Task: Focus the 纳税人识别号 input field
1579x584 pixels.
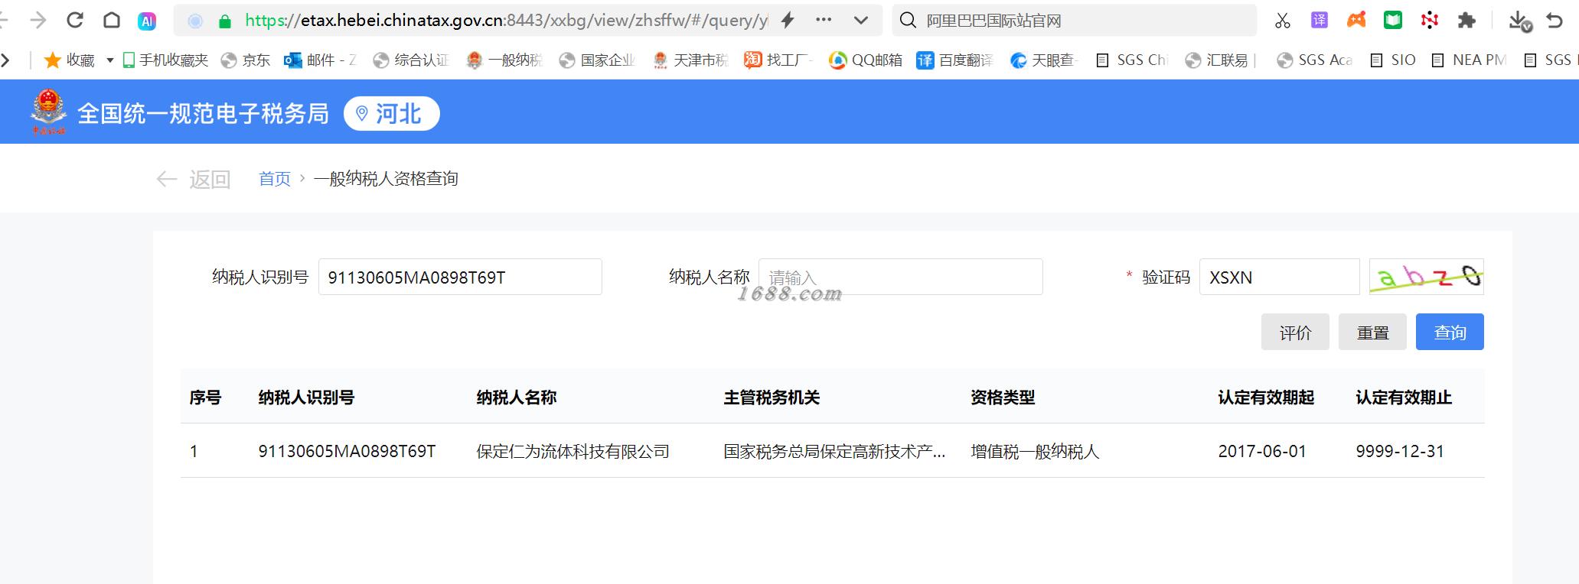Action: pos(460,277)
